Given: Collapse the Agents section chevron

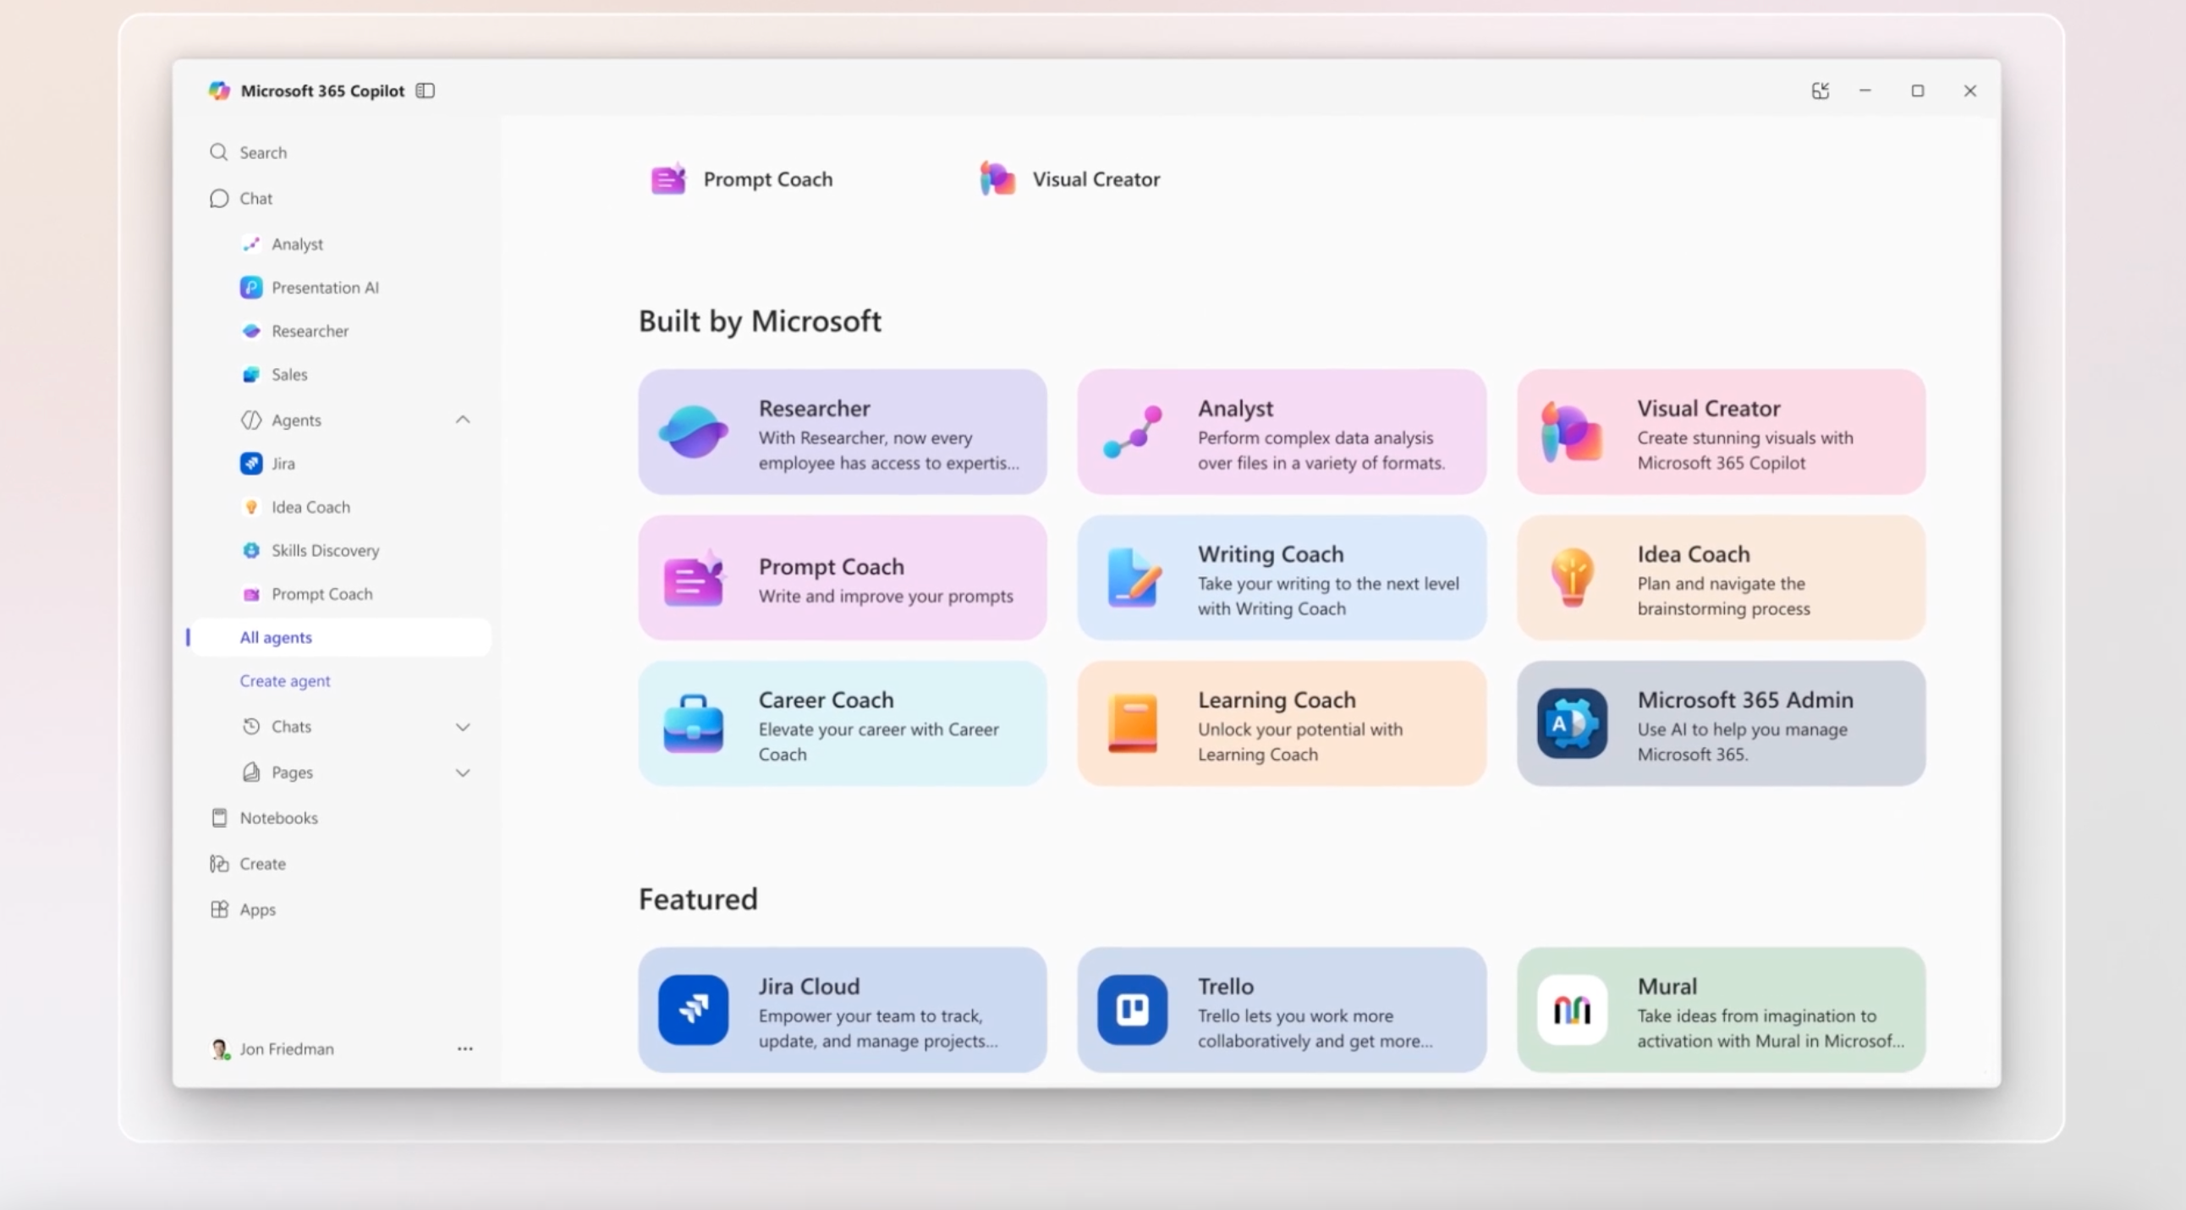Looking at the screenshot, I should [x=463, y=420].
